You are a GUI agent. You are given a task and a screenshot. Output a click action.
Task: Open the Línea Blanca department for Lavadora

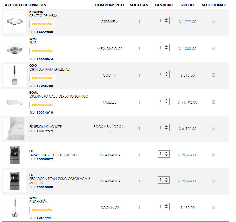pos(110,155)
